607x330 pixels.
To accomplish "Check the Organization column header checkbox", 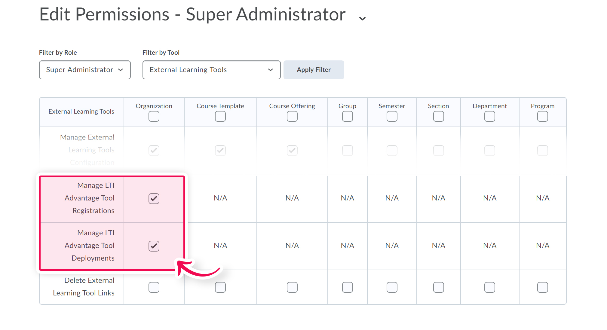I will pos(154,116).
